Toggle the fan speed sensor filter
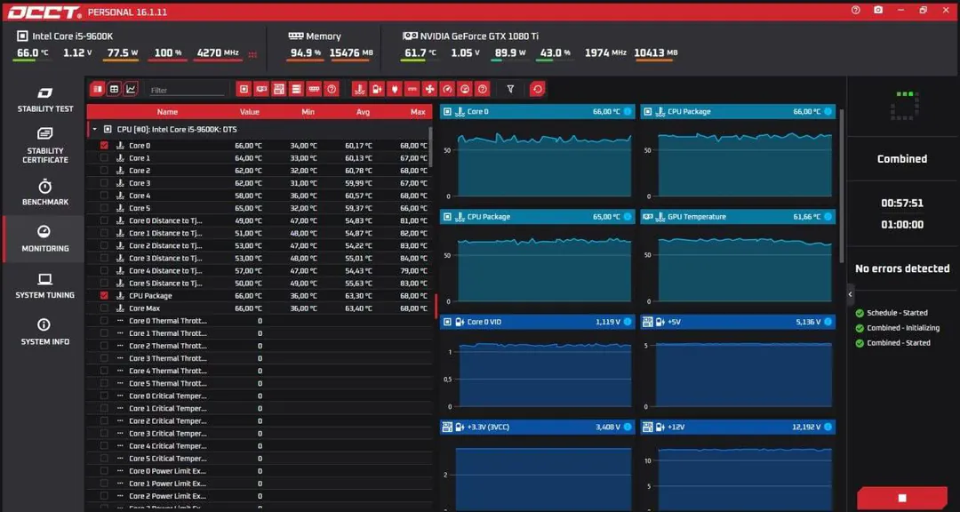Viewport: 960px width, 512px height. coord(430,90)
